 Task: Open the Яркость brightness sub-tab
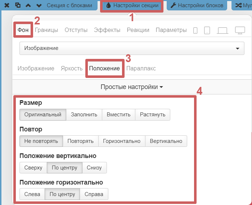(x=72, y=68)
